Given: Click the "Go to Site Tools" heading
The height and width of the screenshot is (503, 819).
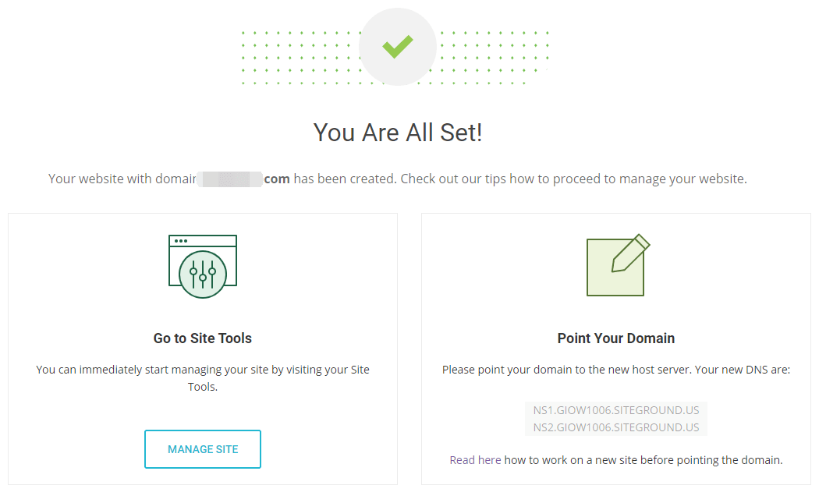Looking at the screenshot, I should tap(203, 338).
